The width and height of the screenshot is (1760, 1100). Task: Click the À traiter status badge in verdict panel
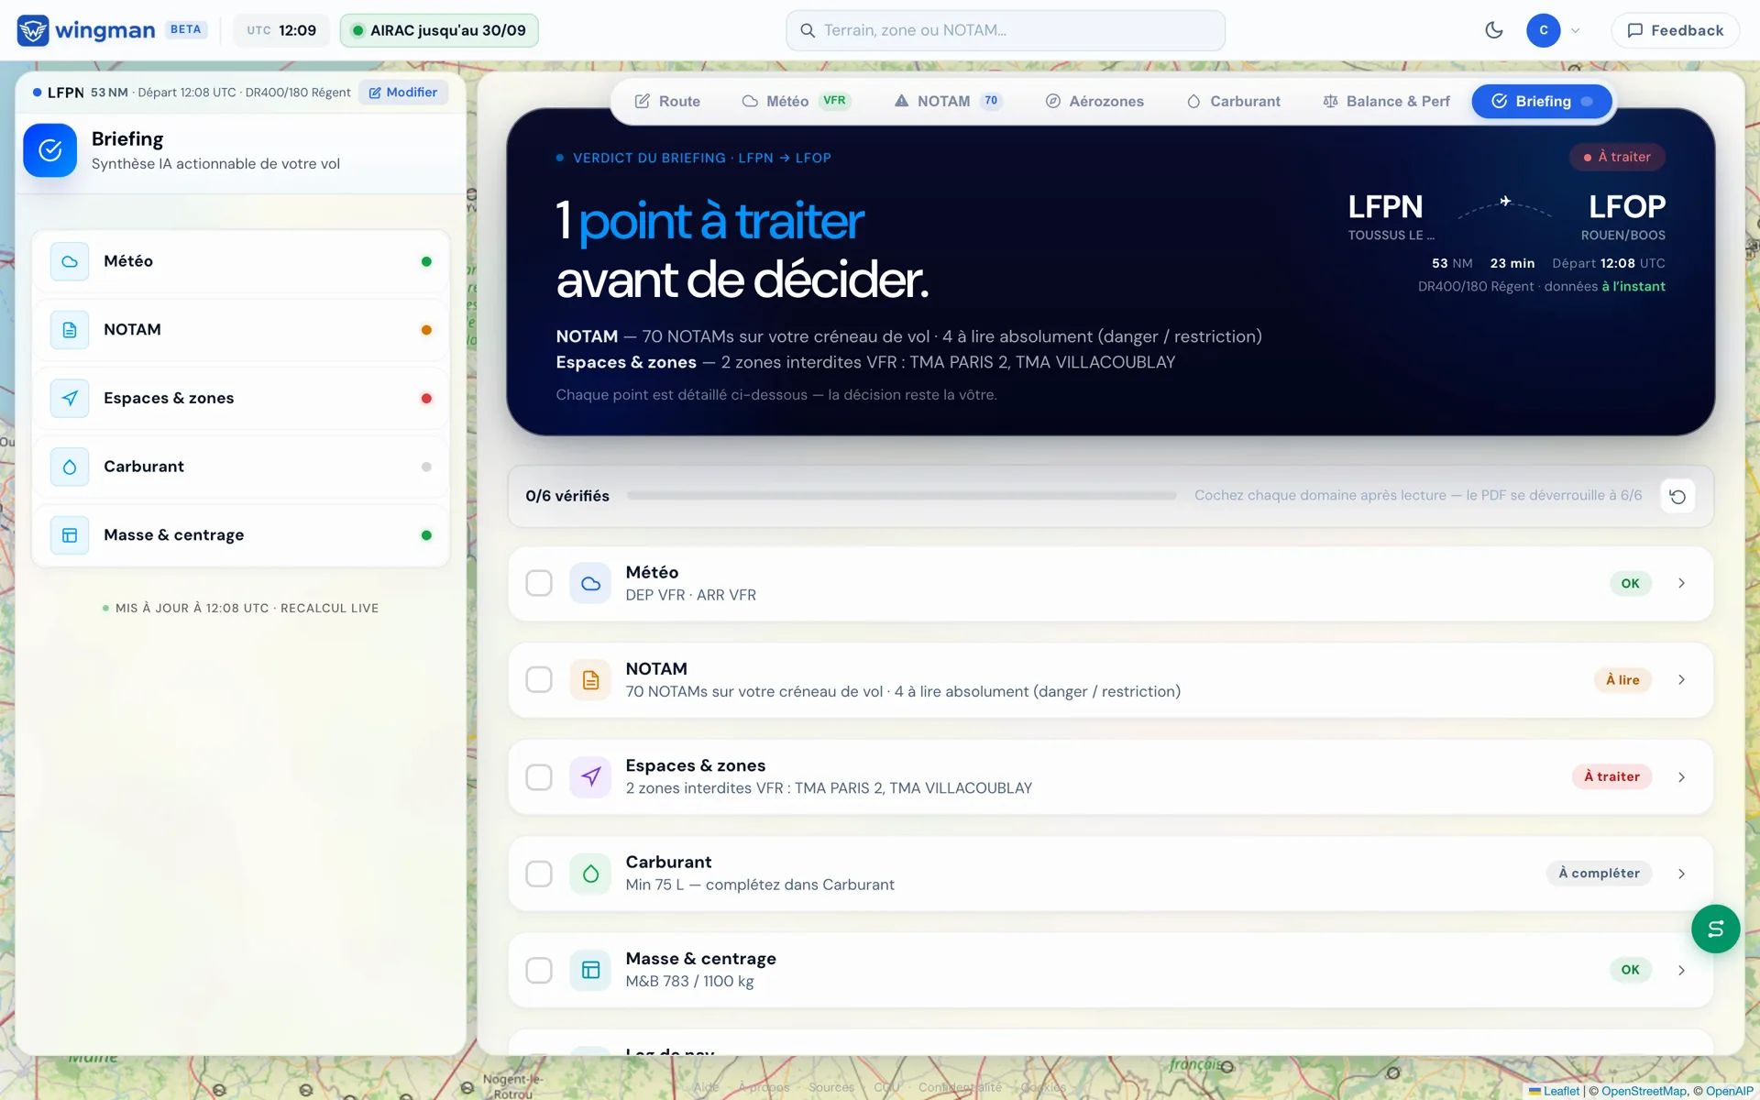click(1617, 157)
